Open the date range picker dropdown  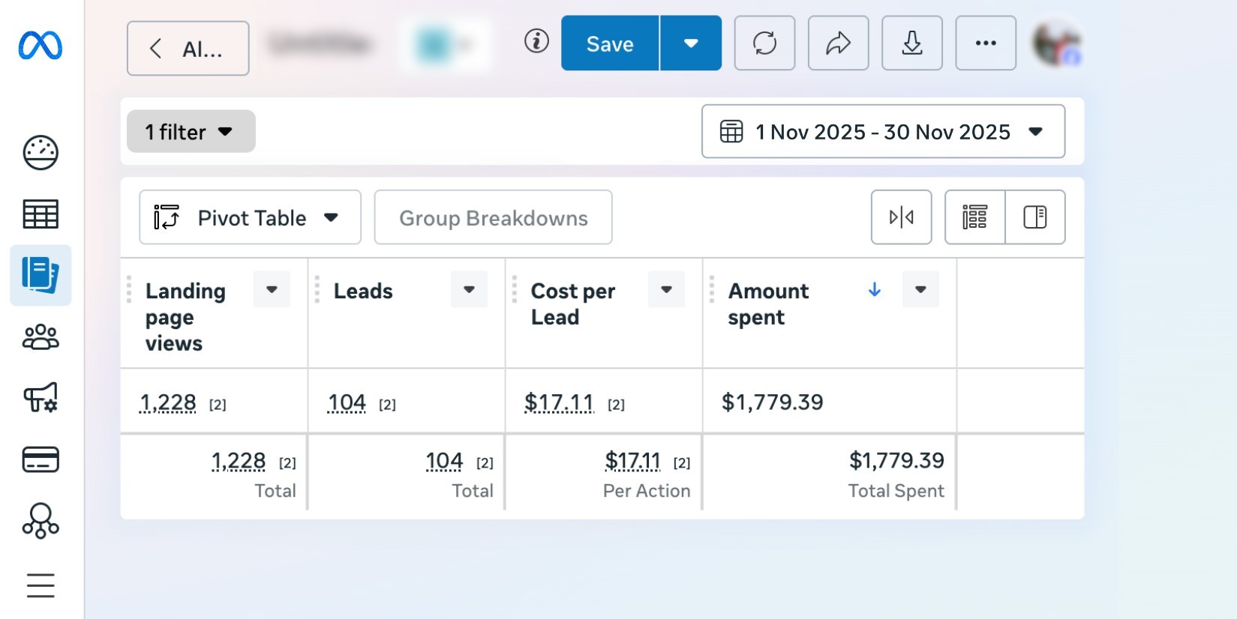pyautogui.click(x=883, y=132)
